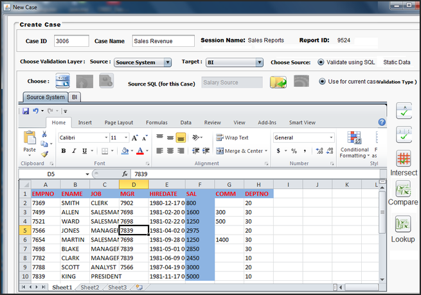Click the fill color paint bucket
Screen dimensions: 421x295
[x=125, y=151]
